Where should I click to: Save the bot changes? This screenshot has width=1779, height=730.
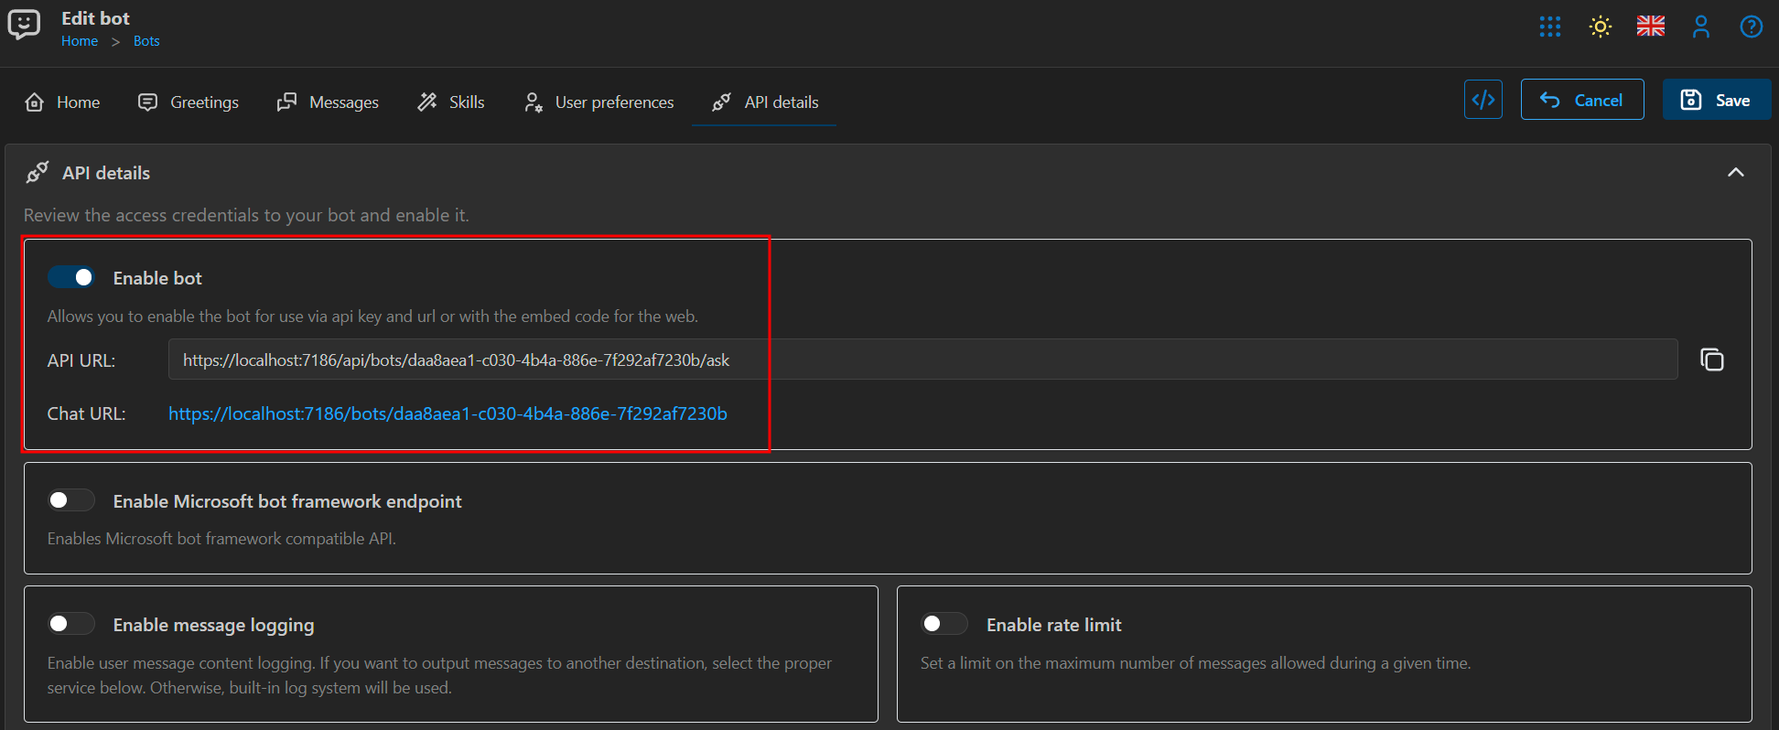1717,100
